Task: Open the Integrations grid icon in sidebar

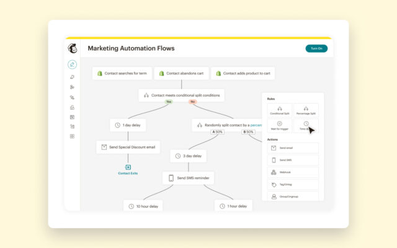Action: click(x=72, y=136)
